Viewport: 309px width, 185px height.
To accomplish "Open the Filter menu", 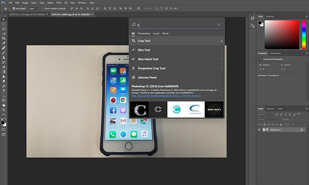I will pos(59,3).
